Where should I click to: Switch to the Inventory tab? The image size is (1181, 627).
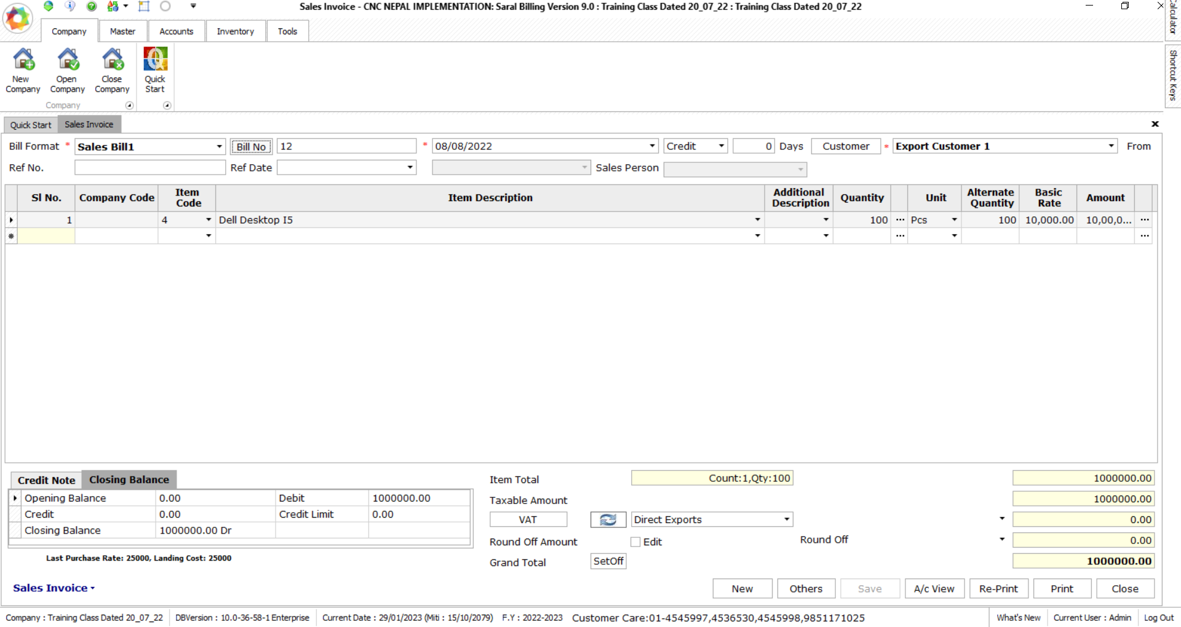point(236,31)
